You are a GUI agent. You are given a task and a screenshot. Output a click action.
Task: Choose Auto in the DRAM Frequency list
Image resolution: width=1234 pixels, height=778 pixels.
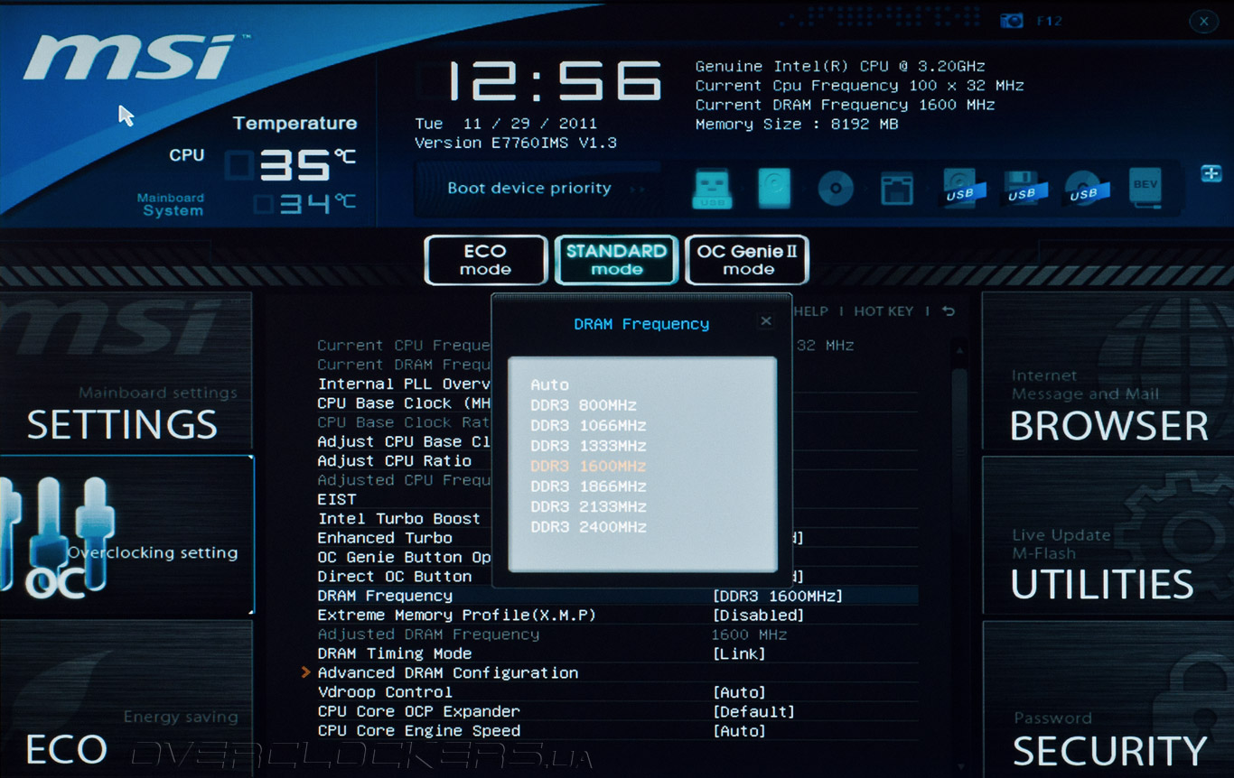point(550,385)
